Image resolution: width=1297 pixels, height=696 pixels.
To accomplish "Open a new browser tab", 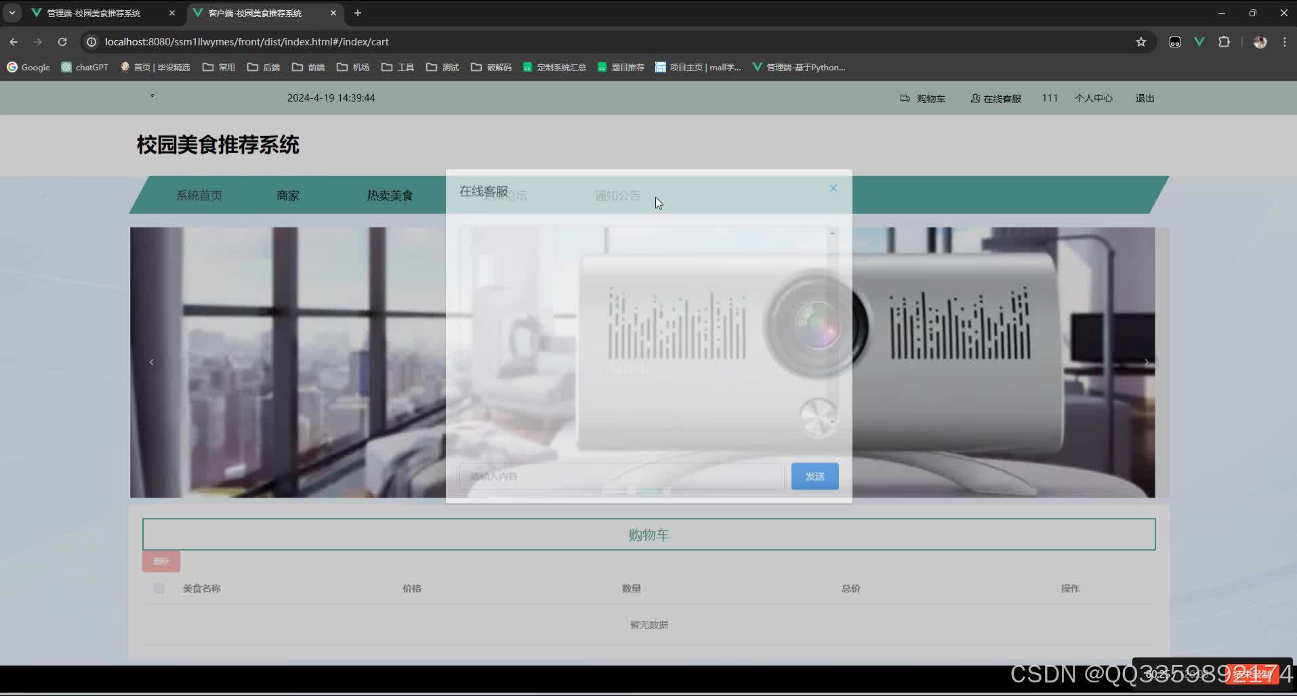I will (358, 13).
